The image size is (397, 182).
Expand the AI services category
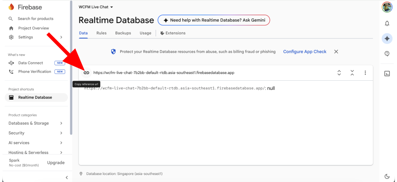pos(36,143)
